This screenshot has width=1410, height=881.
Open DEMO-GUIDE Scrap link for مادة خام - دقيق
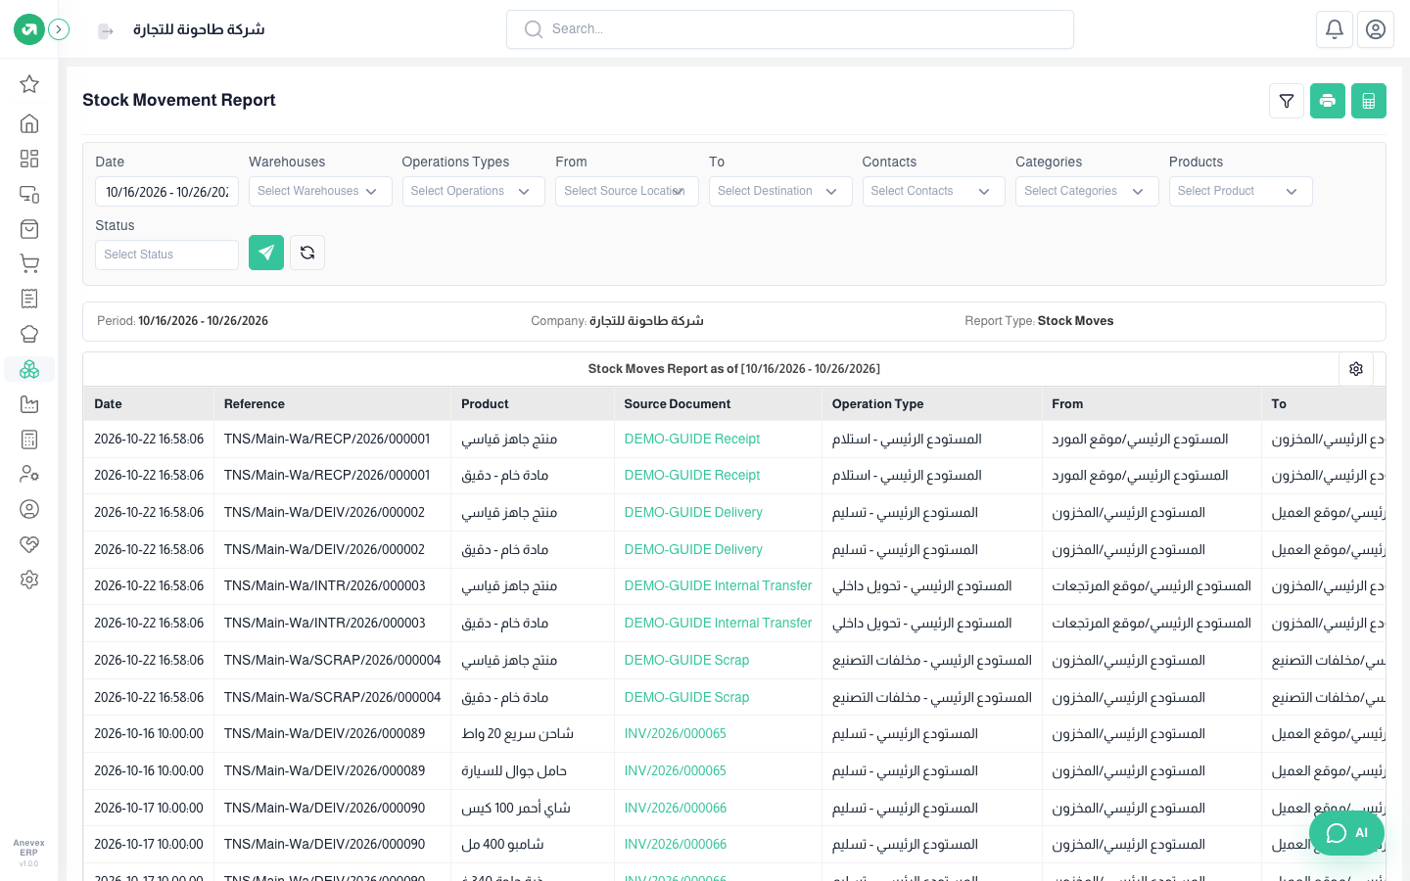[x=686, y=698]
